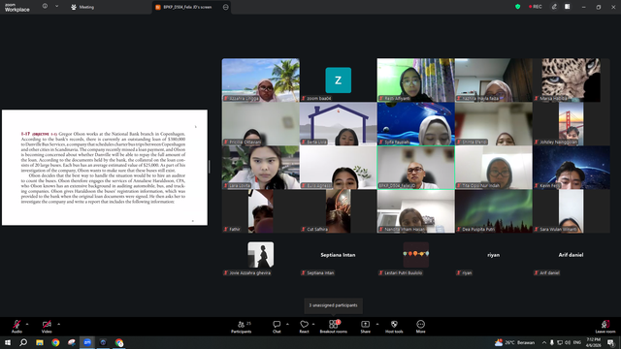
Task: Click the taskbar clock showing 7:12 PM
Action: pos(594,342)
